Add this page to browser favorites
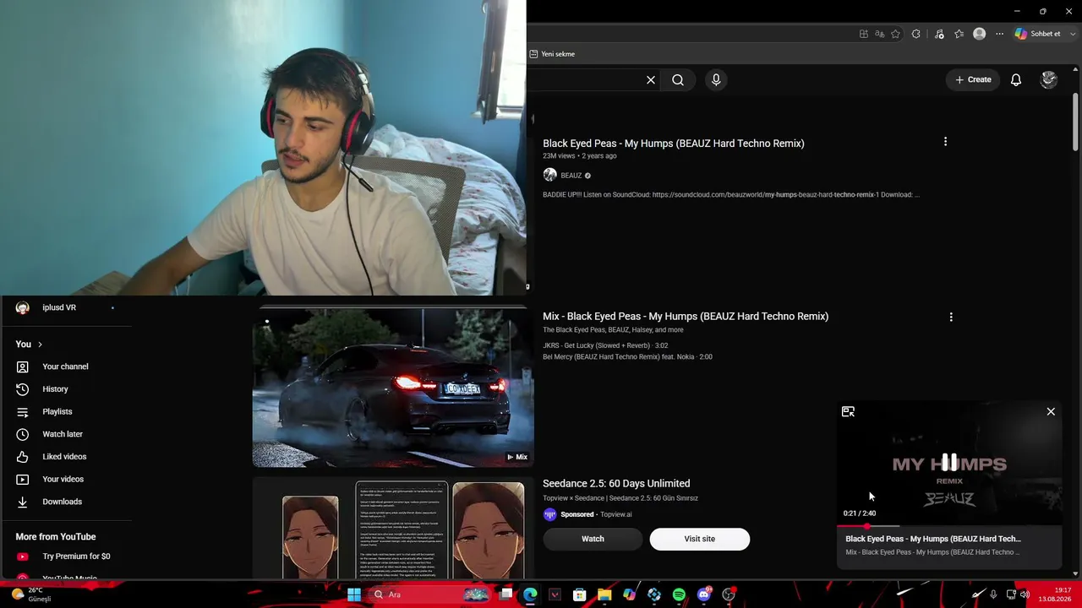 895,34
